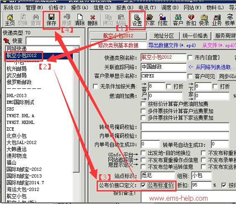Click the 清除 clear page icon
The width and height of the screenshot is (236, 204).
coord(80,20)
